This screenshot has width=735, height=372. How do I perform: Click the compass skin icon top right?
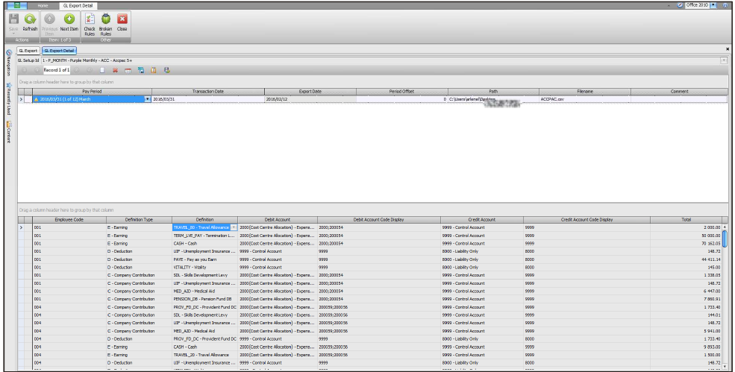tap(681, 5)
